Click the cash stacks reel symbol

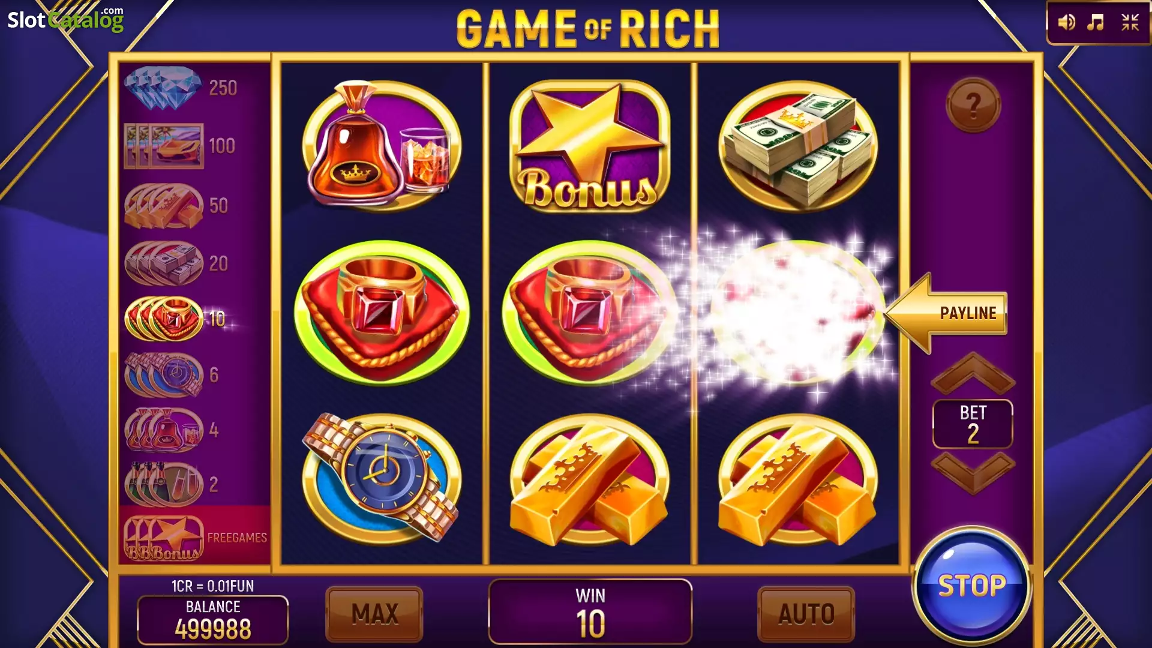click(798, 146)
